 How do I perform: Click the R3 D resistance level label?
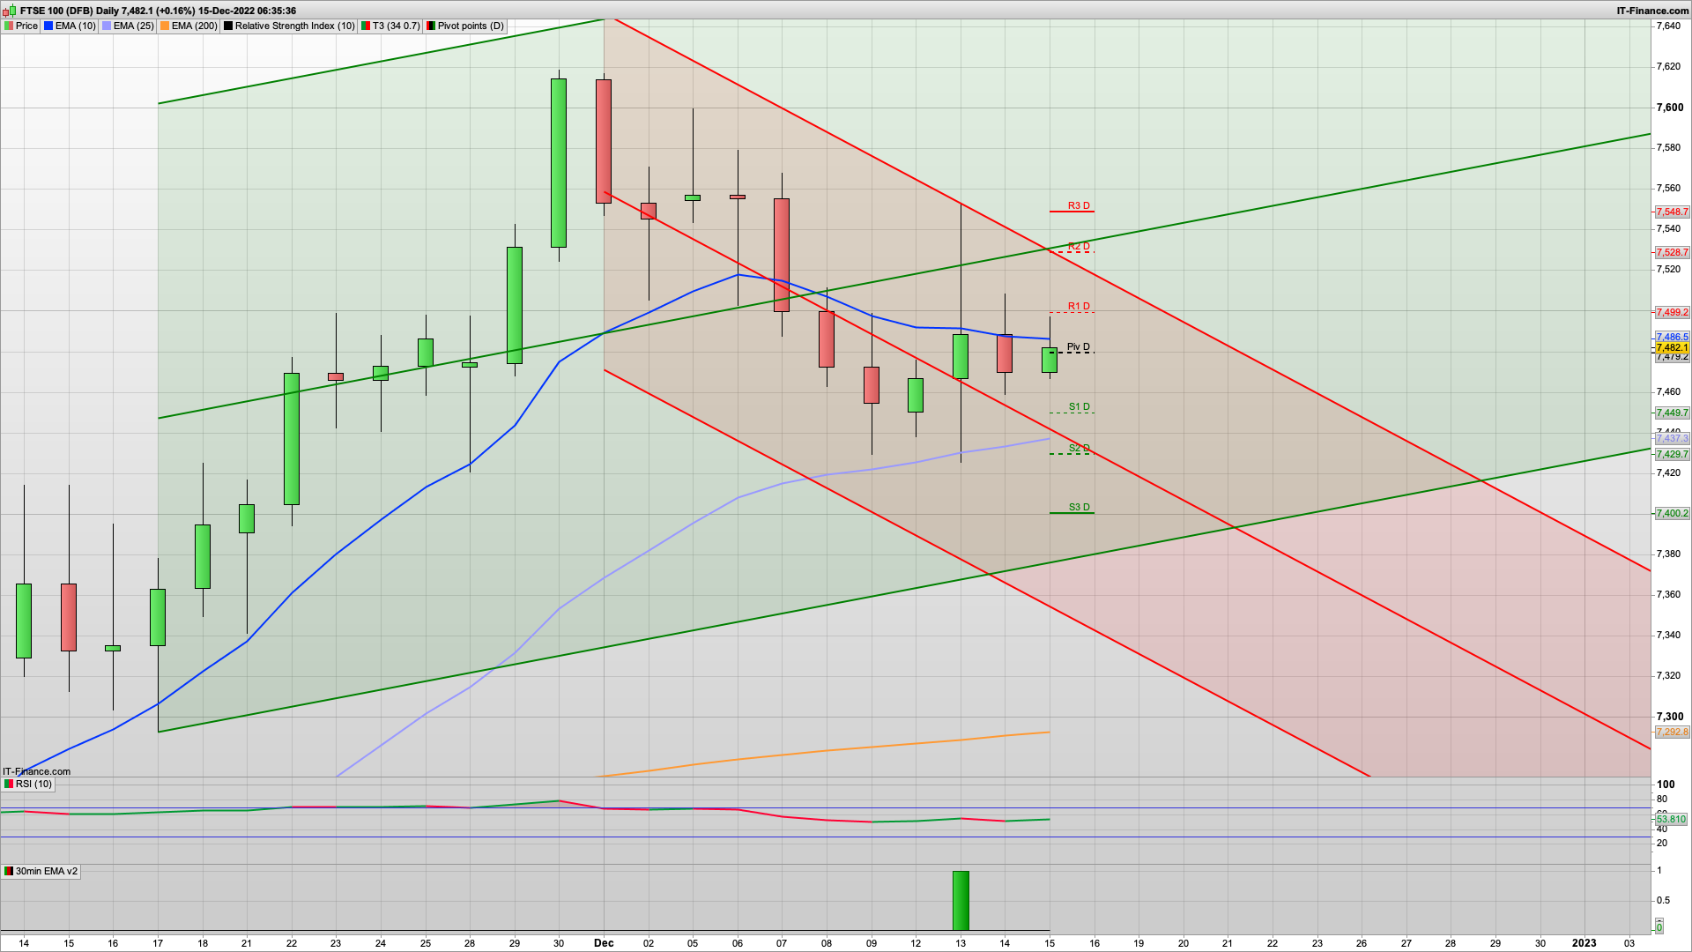(x=1079, y=206)
